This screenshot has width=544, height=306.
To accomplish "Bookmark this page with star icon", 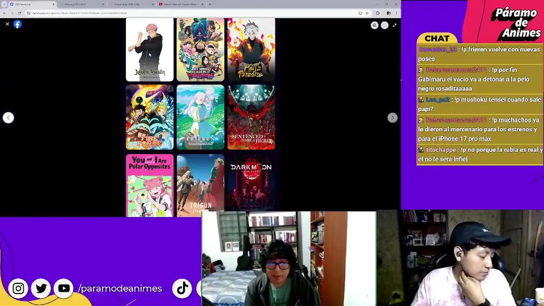I will coord(367,13).
